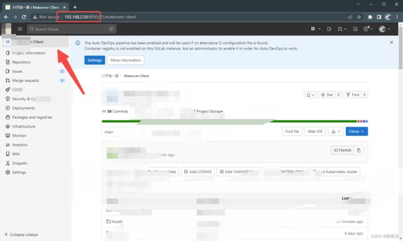Click the blue Settings button in banner
The image size is (403, 241).
pyautogui.click(x=95, y=60)
